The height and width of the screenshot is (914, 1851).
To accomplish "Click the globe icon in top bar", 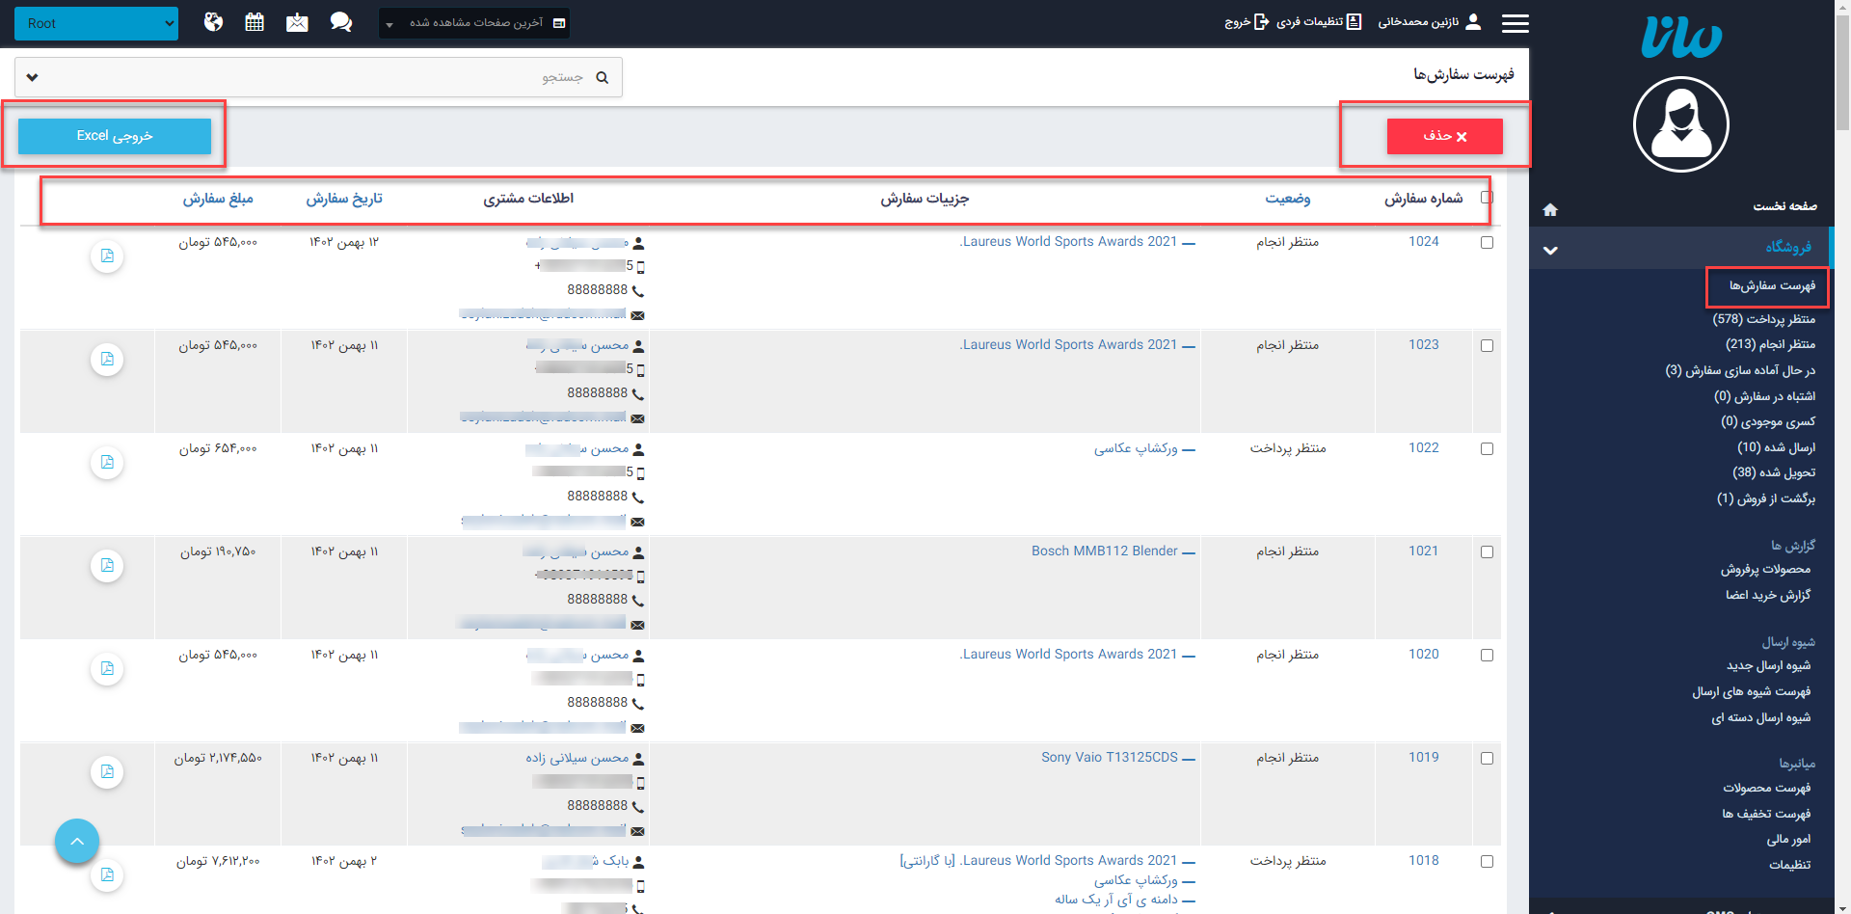I will tap(213, 22).
